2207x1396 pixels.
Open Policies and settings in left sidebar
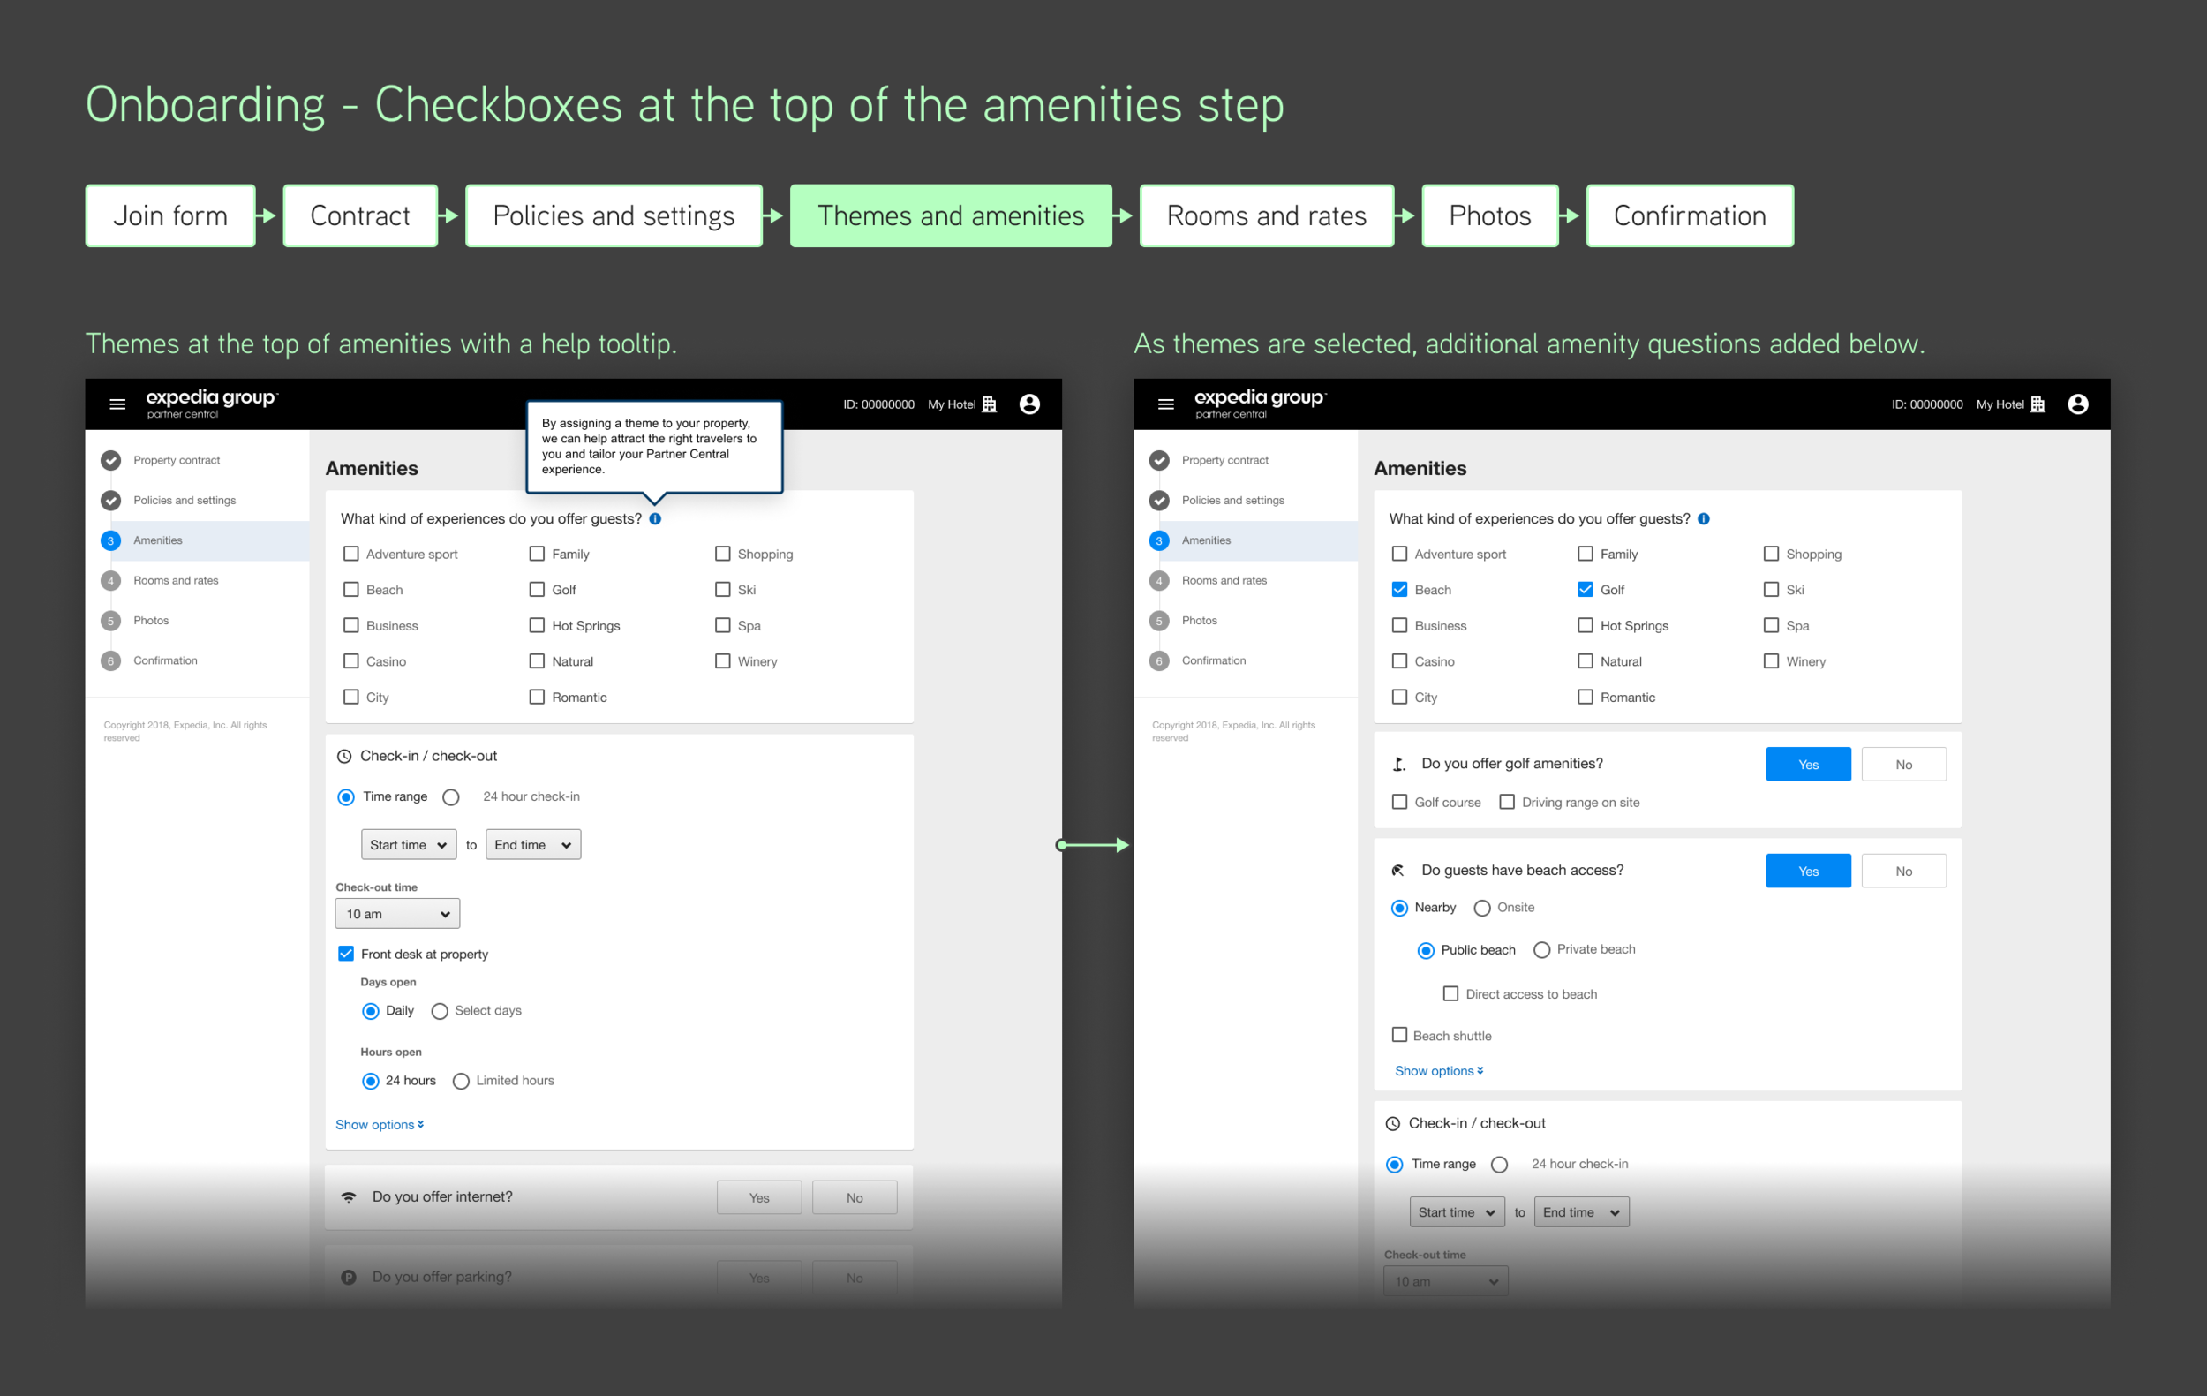(185, 501)
